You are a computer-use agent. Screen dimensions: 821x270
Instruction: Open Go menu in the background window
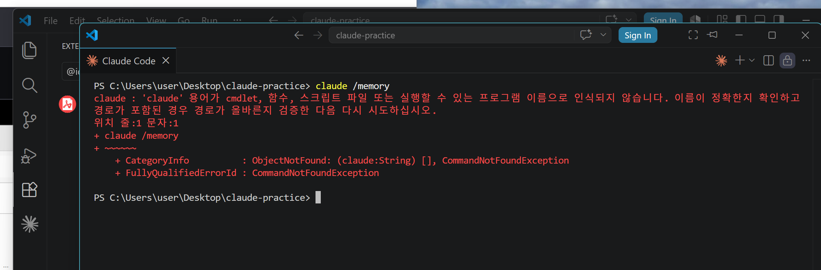coord(184,20)
